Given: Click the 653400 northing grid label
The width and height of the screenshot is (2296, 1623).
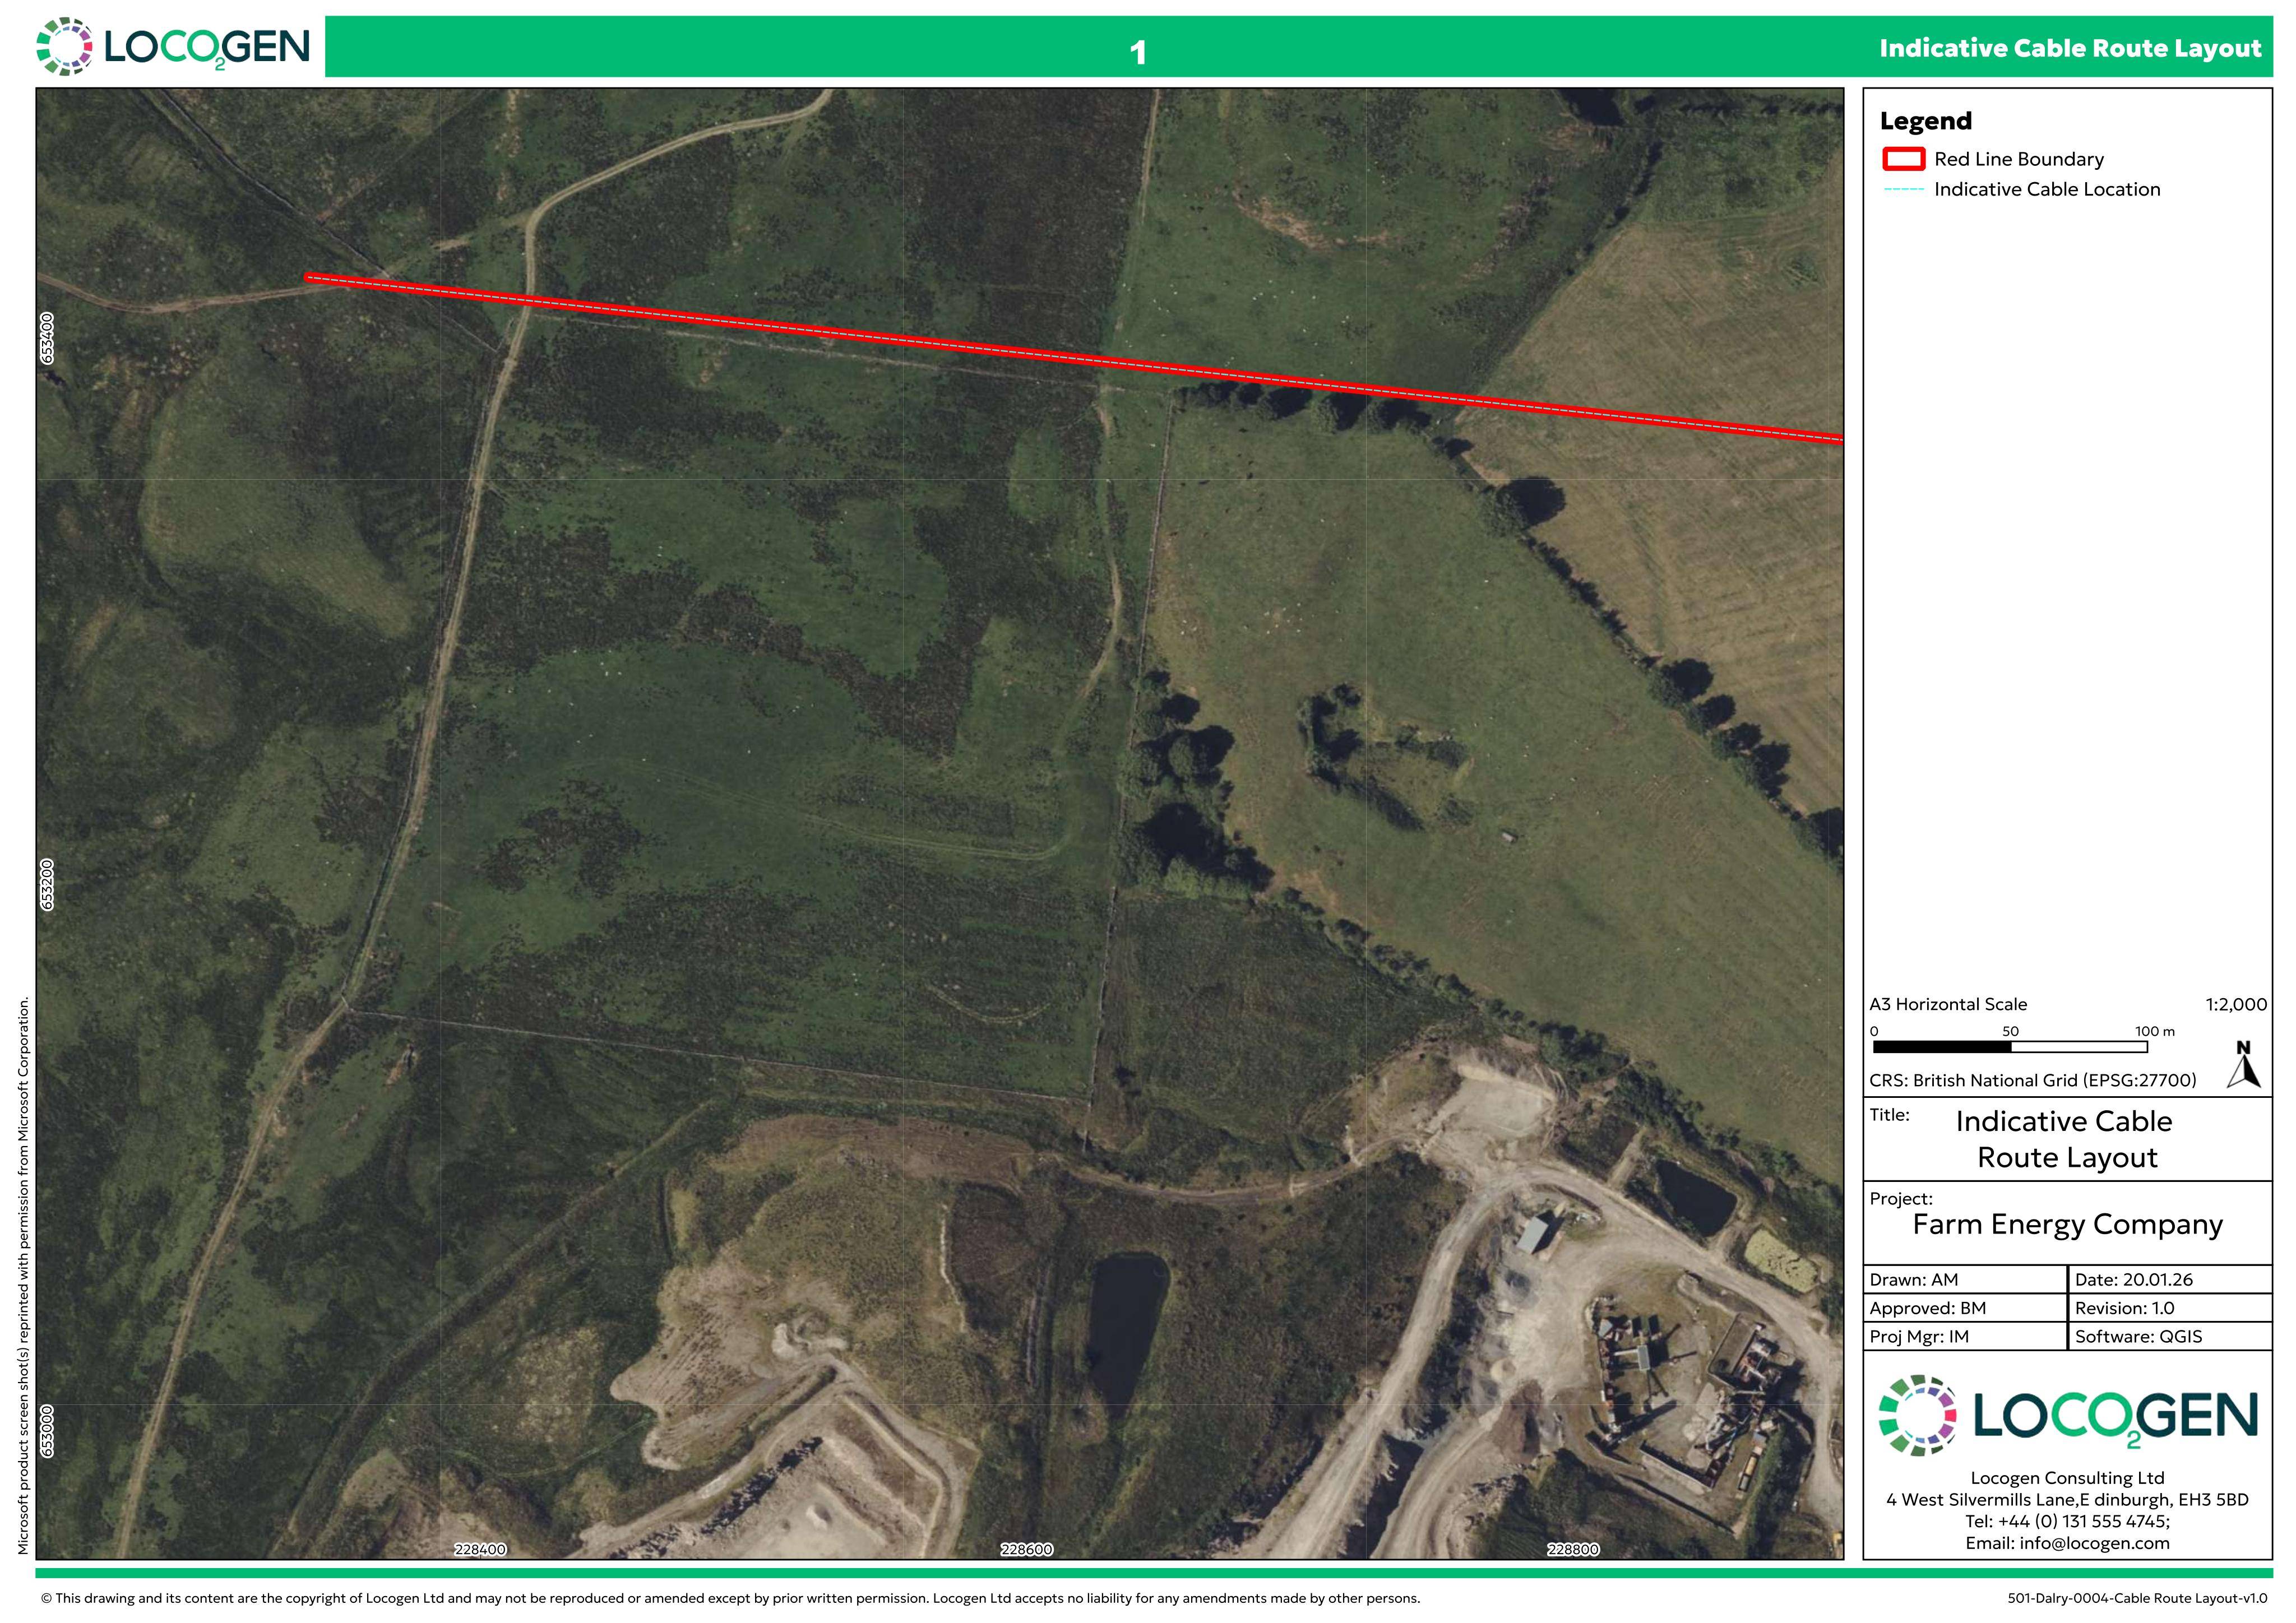Looking at the screenshot, I should pos(47,338).
